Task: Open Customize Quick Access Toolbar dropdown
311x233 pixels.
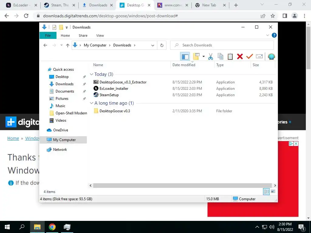Action: point(67,28)
